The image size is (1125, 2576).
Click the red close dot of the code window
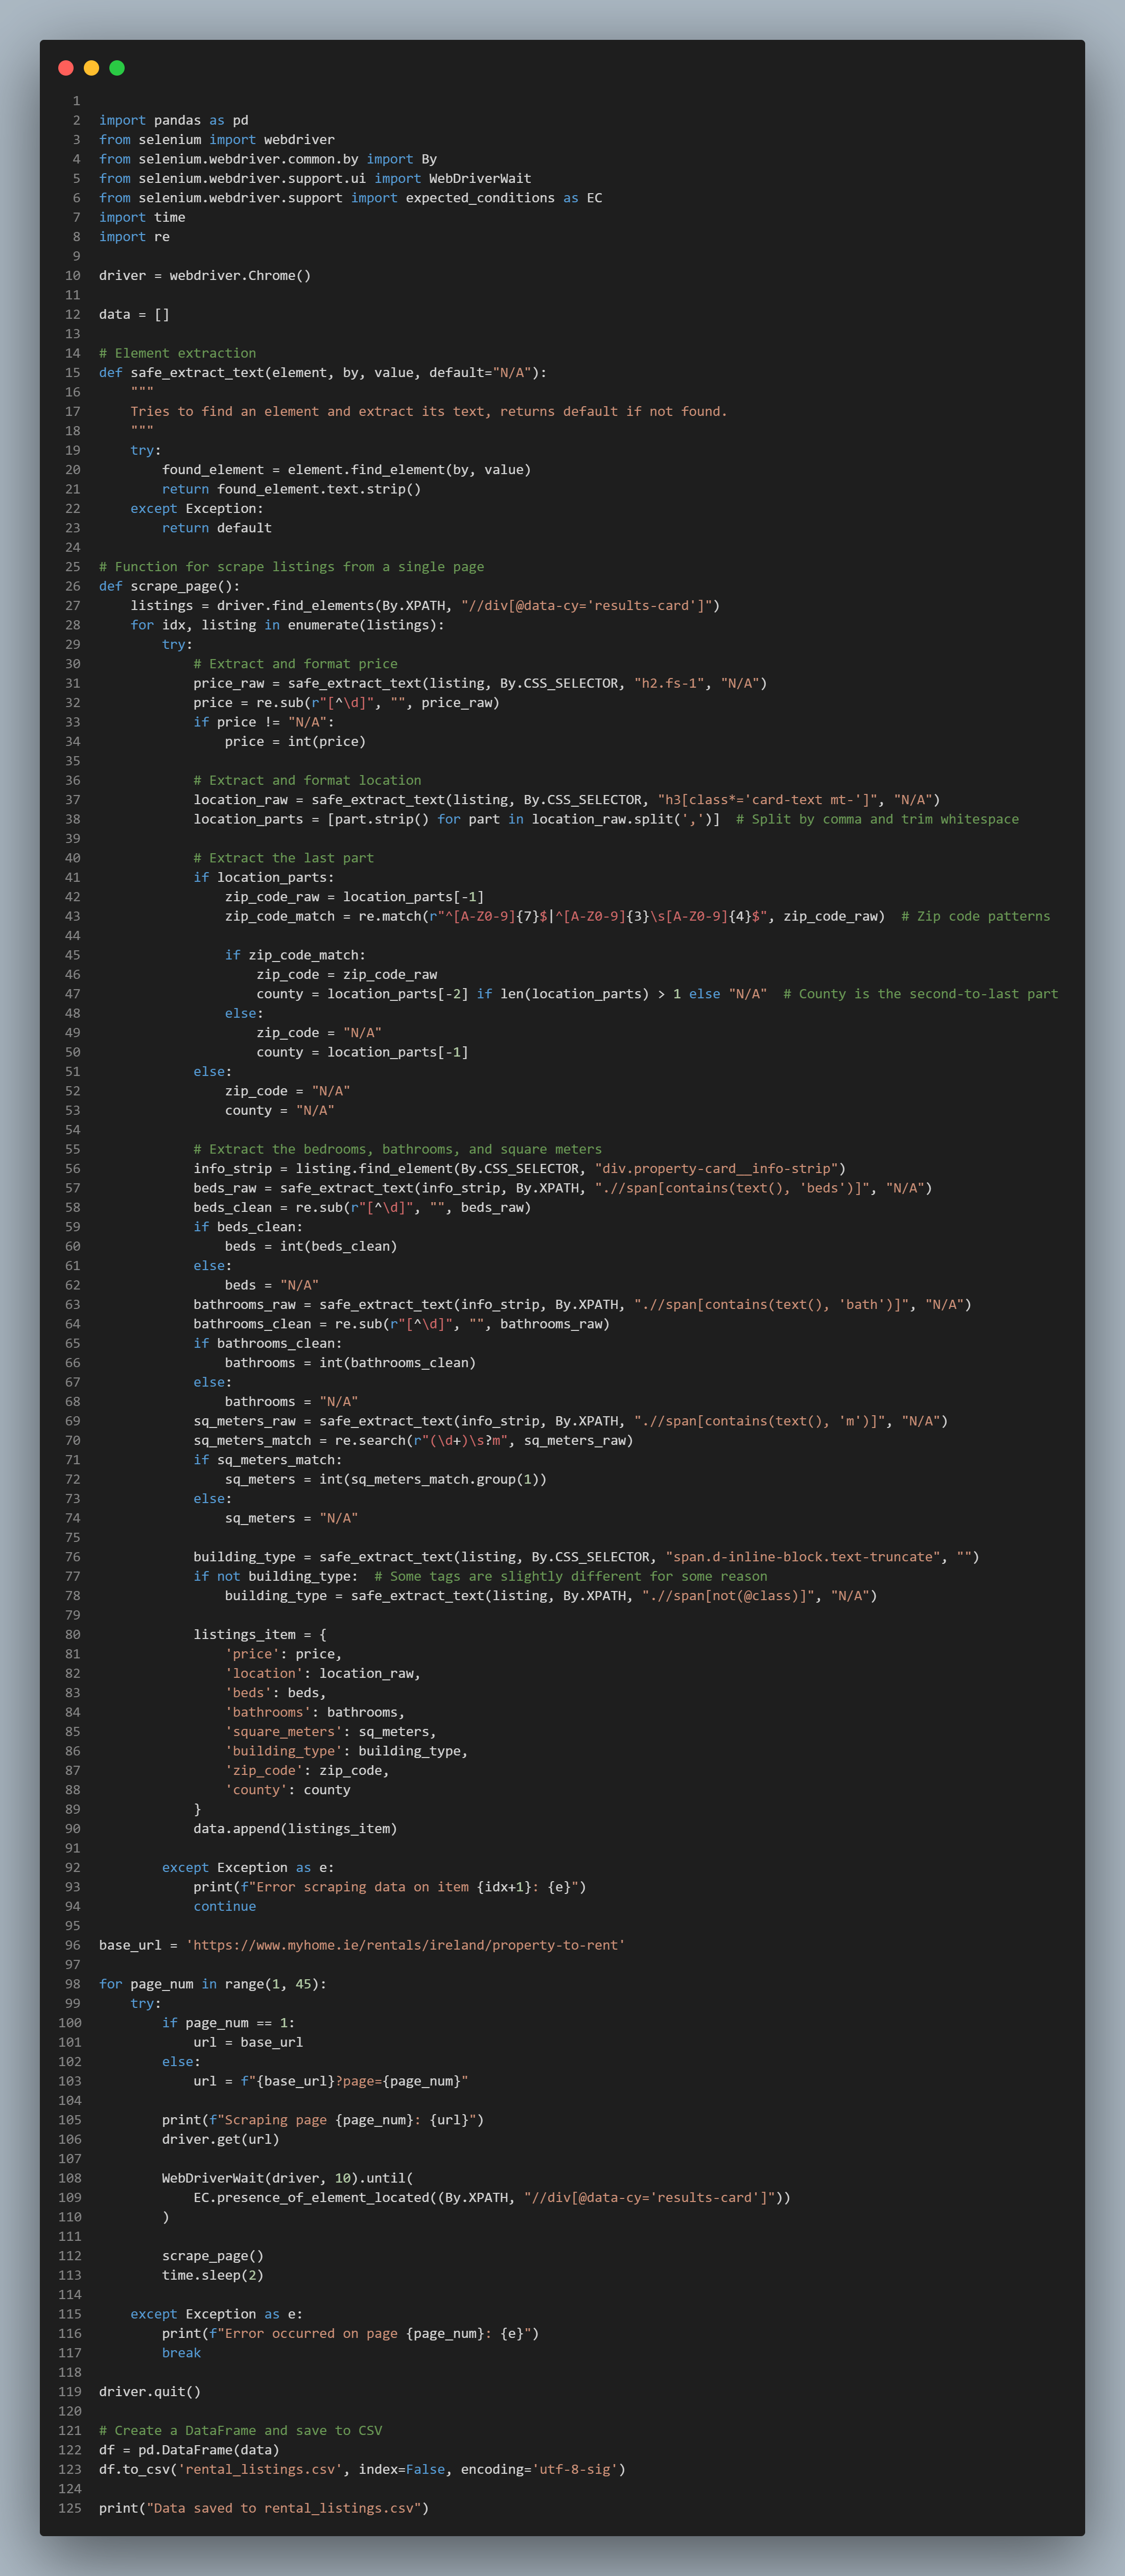[x=66, y=68]
